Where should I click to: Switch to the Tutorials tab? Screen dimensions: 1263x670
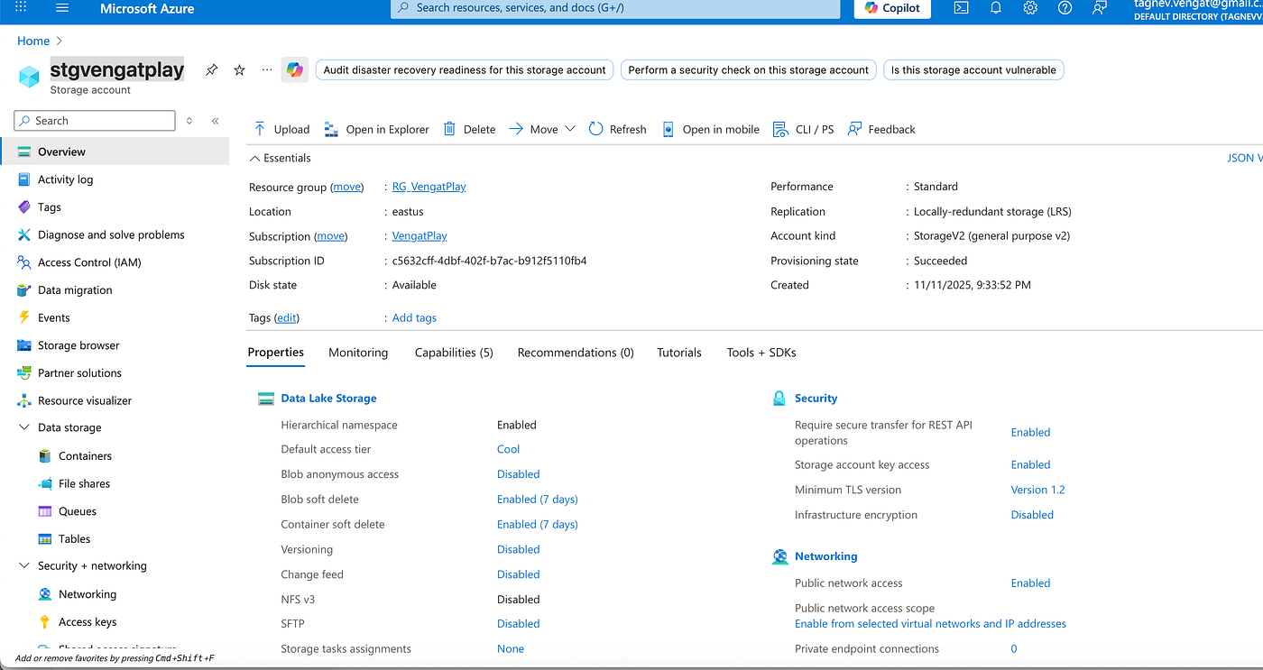click(679, 353)
